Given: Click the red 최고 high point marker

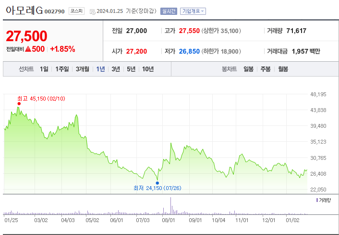Looking at the screenshot, I should (19, 104).
